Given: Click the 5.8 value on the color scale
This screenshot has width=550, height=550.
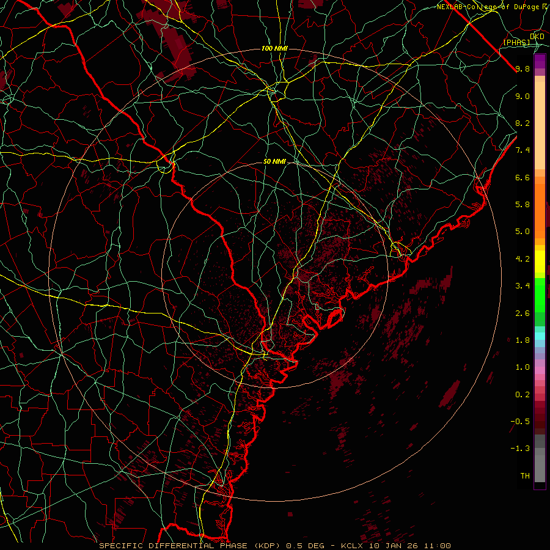Looking at the screenshot, I should 522,205.
